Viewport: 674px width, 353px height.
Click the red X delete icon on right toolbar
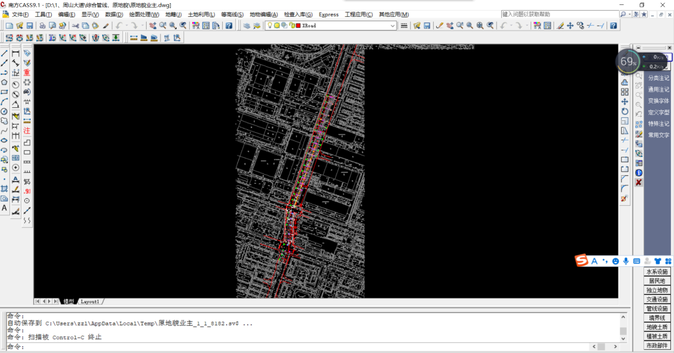pyautogui.click(x=638, y=182)
